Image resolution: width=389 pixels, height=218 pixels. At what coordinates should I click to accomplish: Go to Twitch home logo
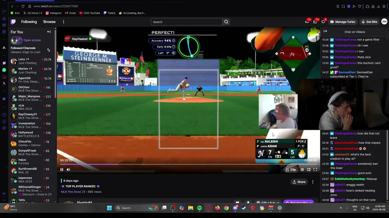[13, 22]
